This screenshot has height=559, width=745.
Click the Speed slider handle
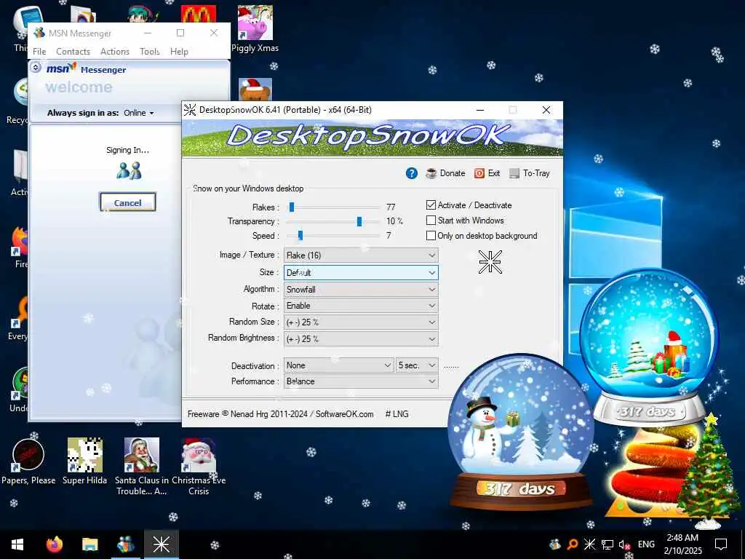coord(300,235)
